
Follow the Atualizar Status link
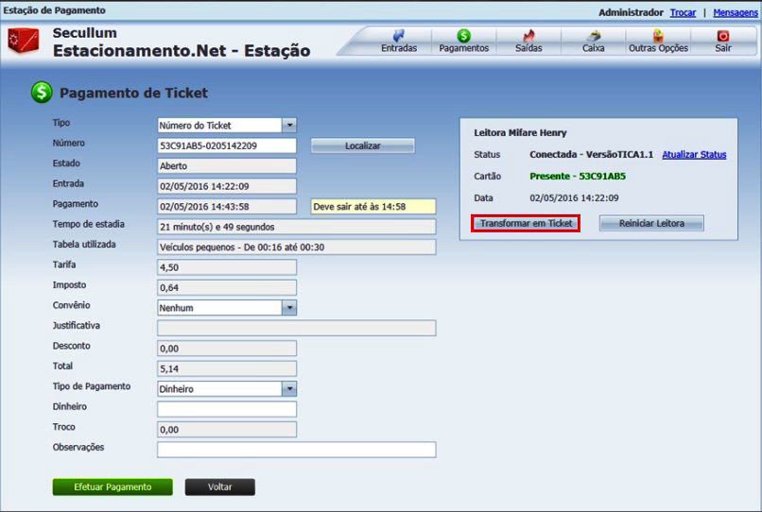pos(694,155)
